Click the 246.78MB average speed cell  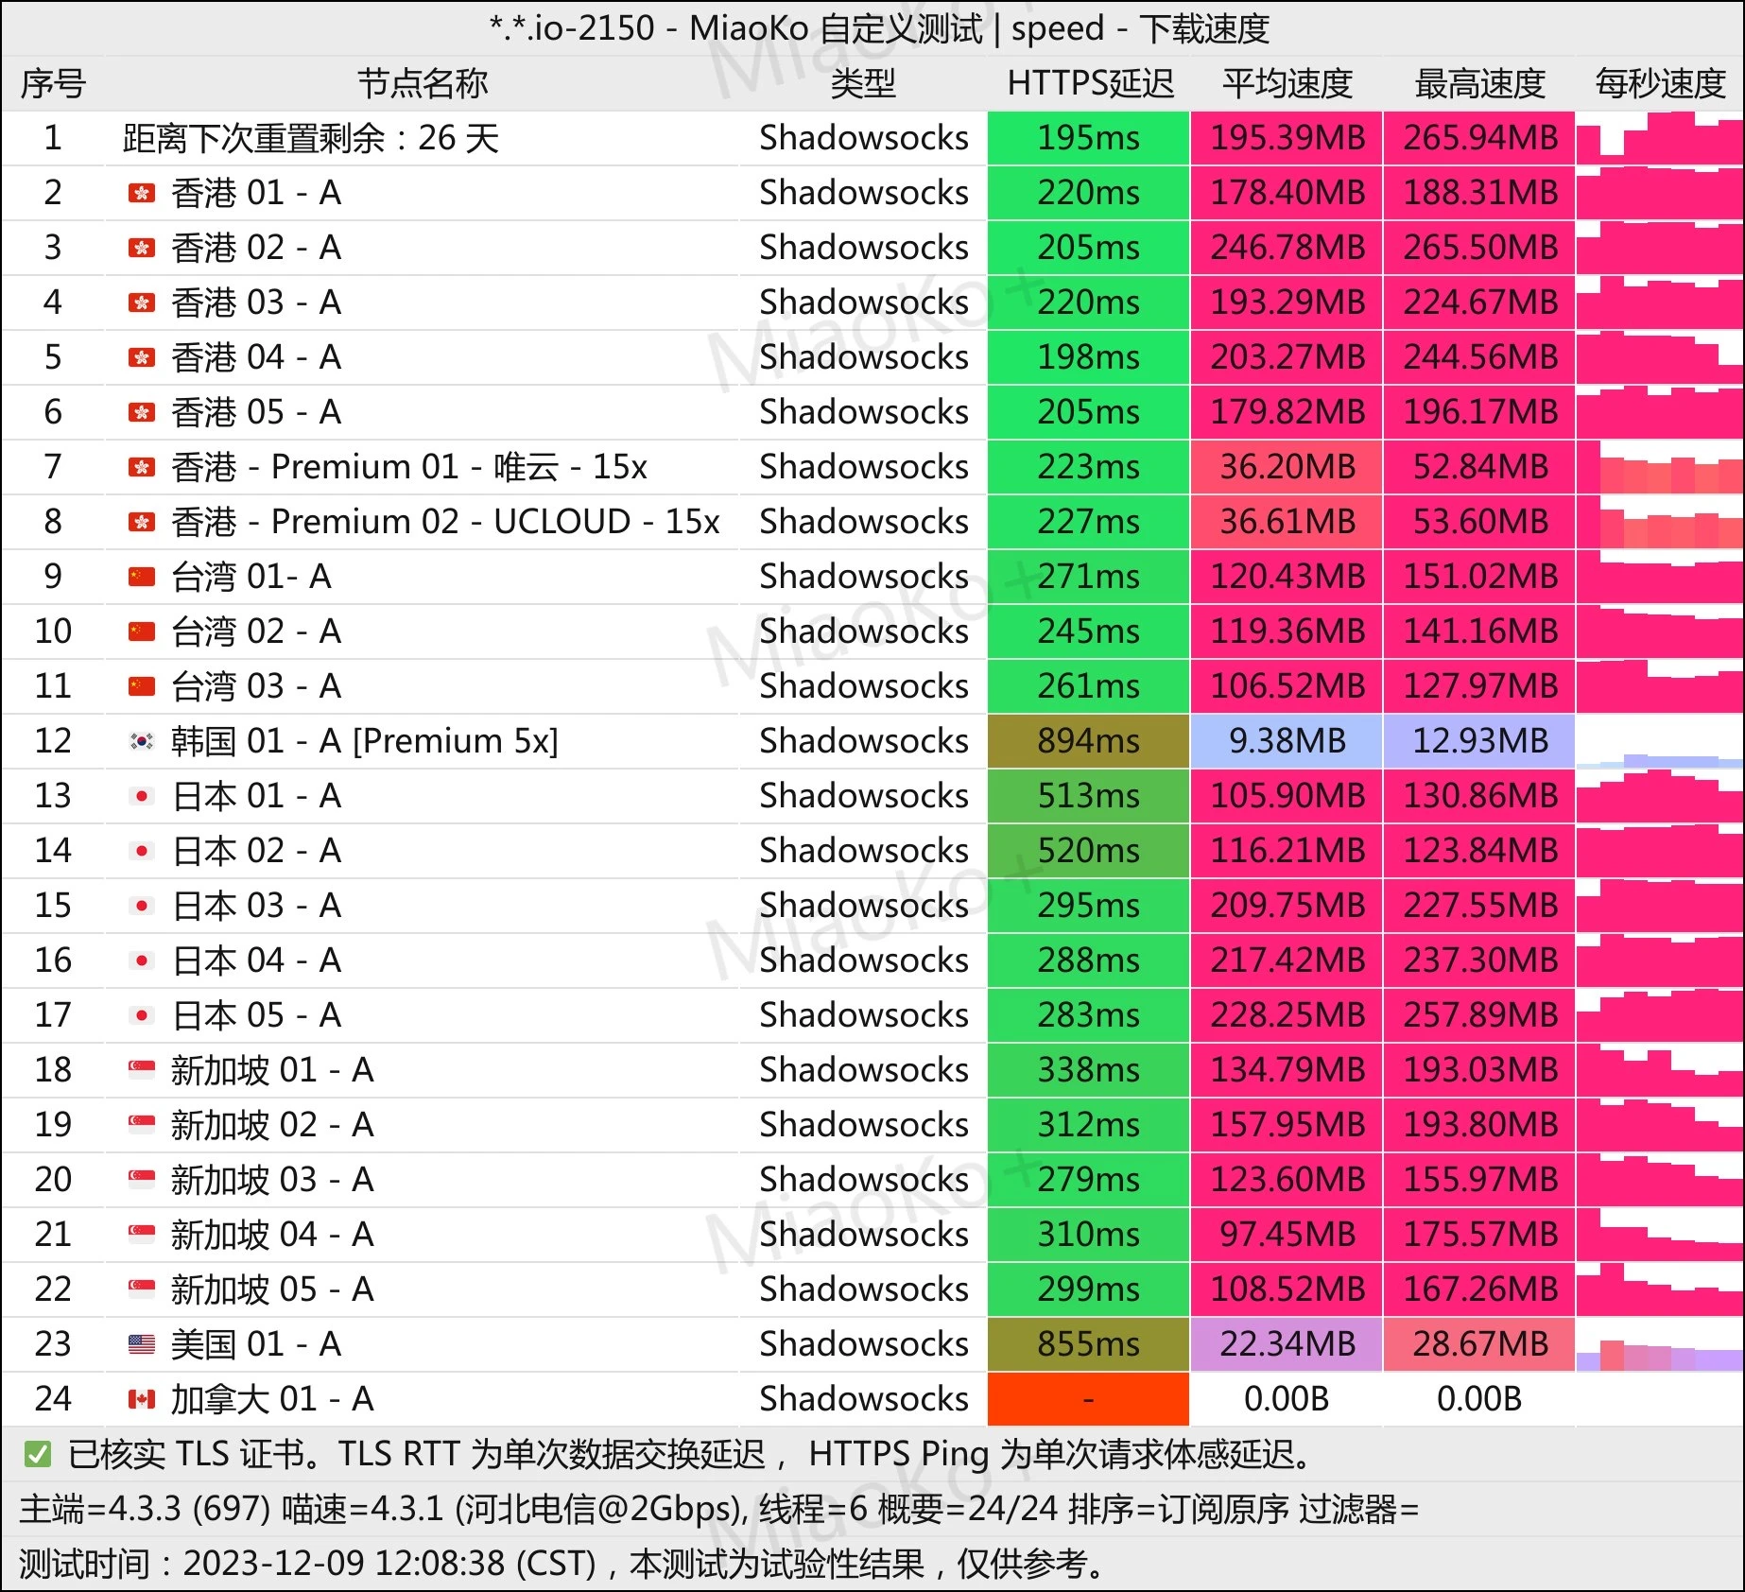1287,248
